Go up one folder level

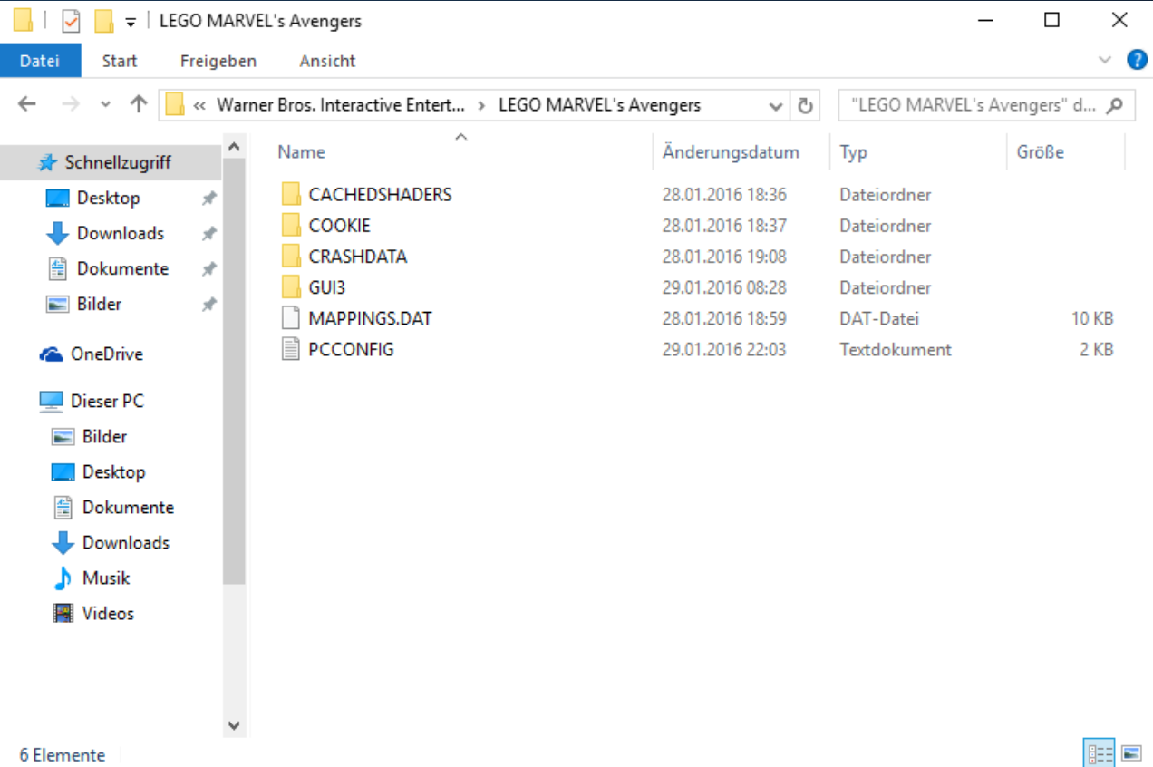tap(138, 104)
